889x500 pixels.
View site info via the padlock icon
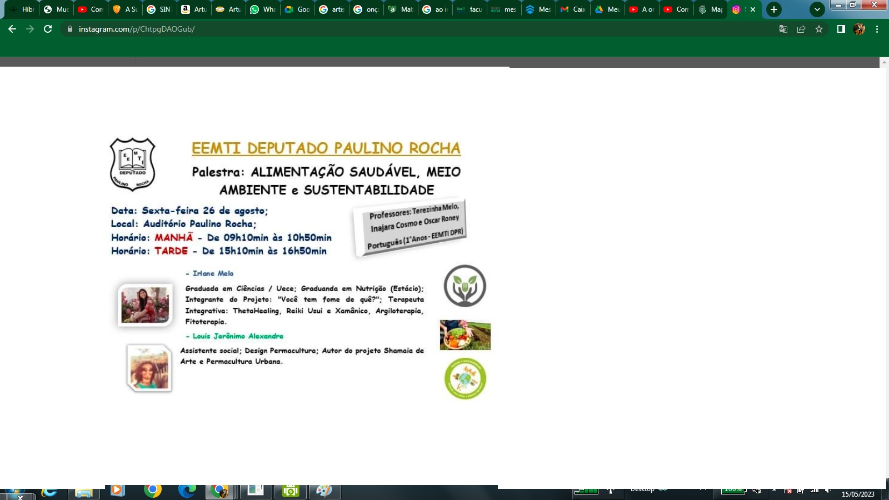69,29
